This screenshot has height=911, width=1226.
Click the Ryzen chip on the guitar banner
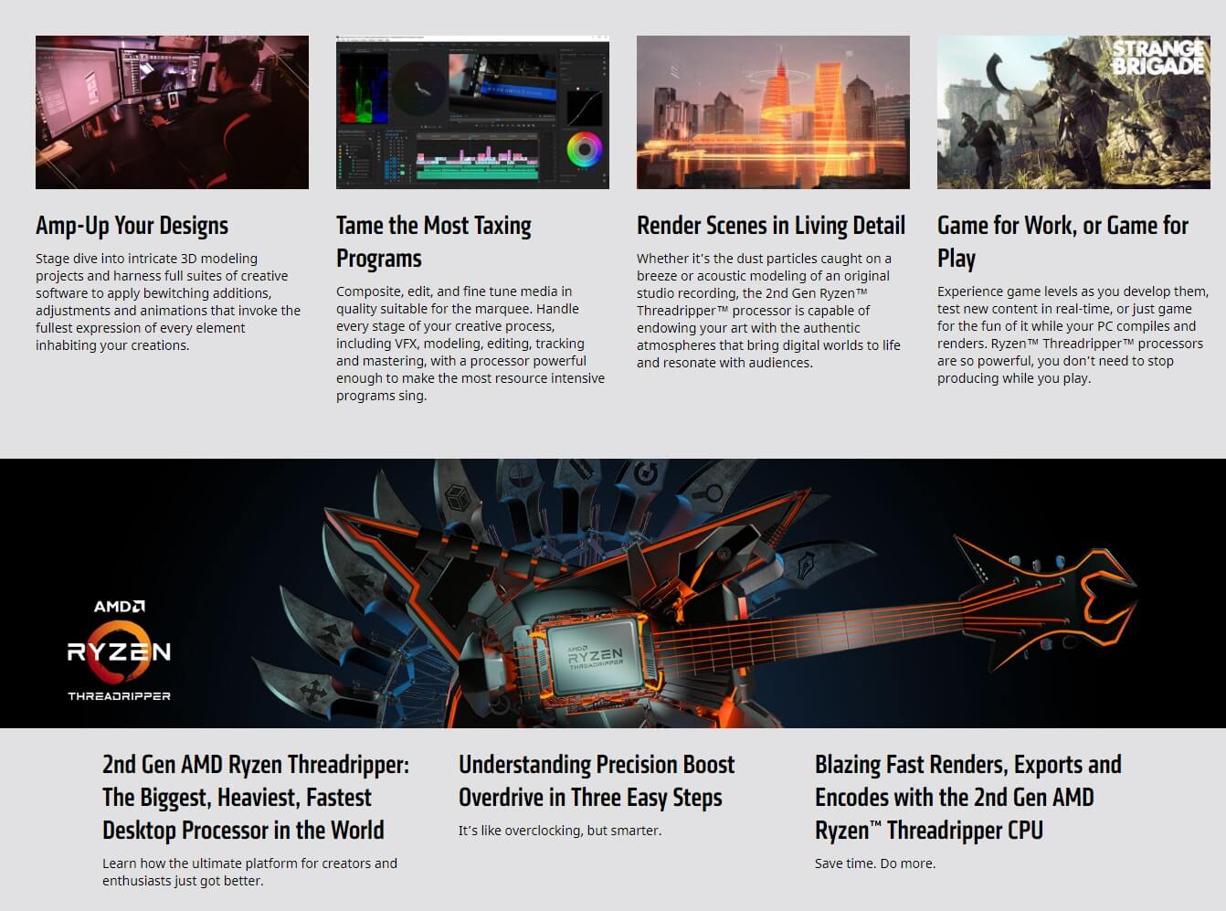(596, 655)
